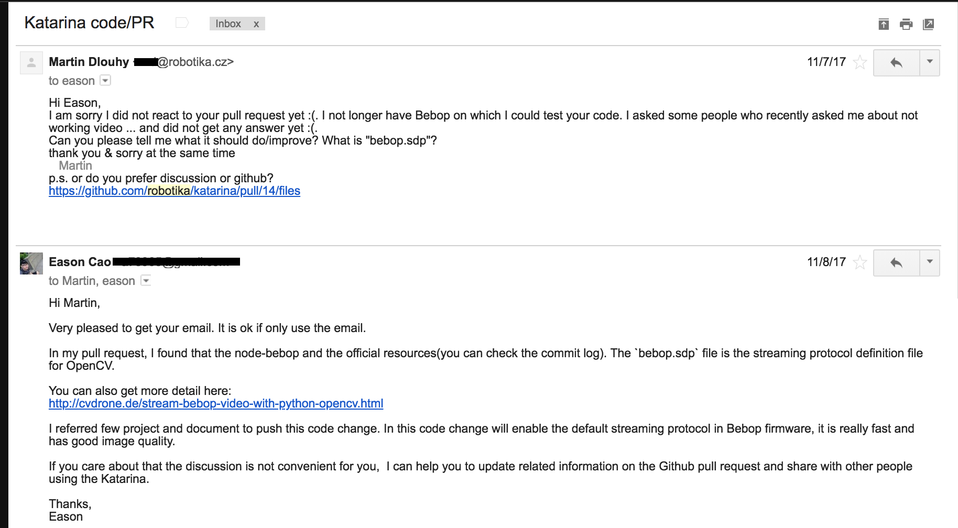958x528 pixels.
Task: Star Martin's 11/7/17 message
Action: click(x=859, y=62)
